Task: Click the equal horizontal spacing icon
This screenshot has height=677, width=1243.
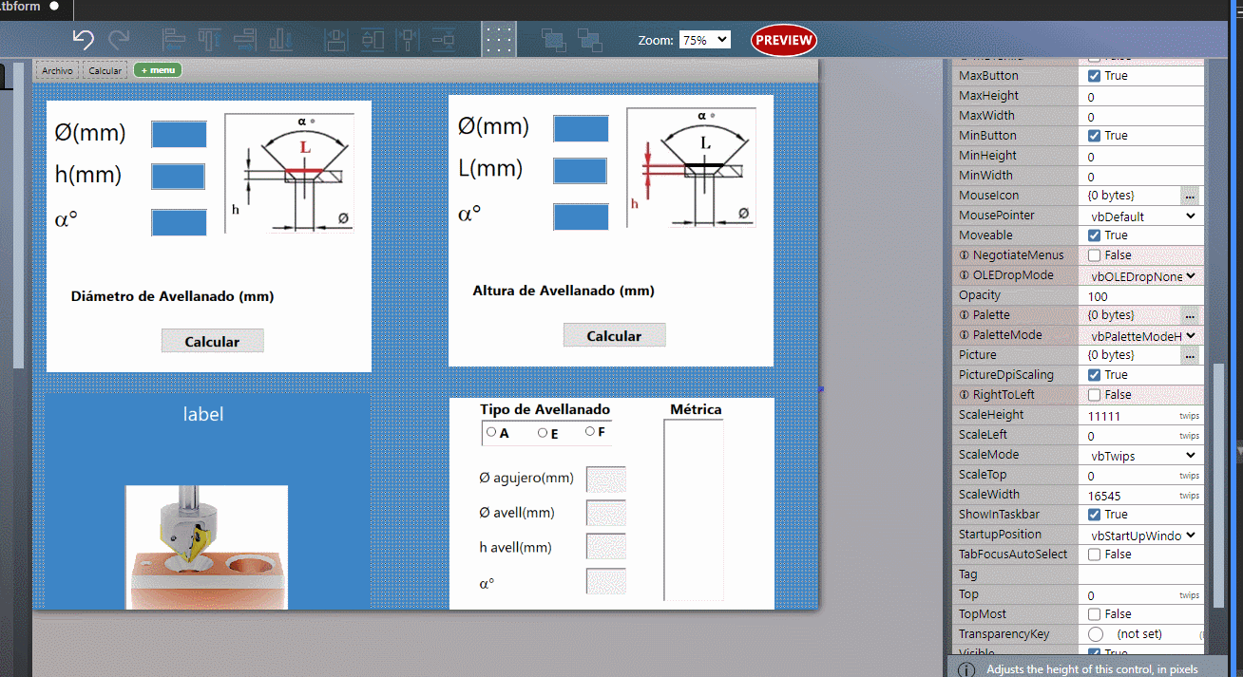Action: pyautogui.click(x=408, y=40)
